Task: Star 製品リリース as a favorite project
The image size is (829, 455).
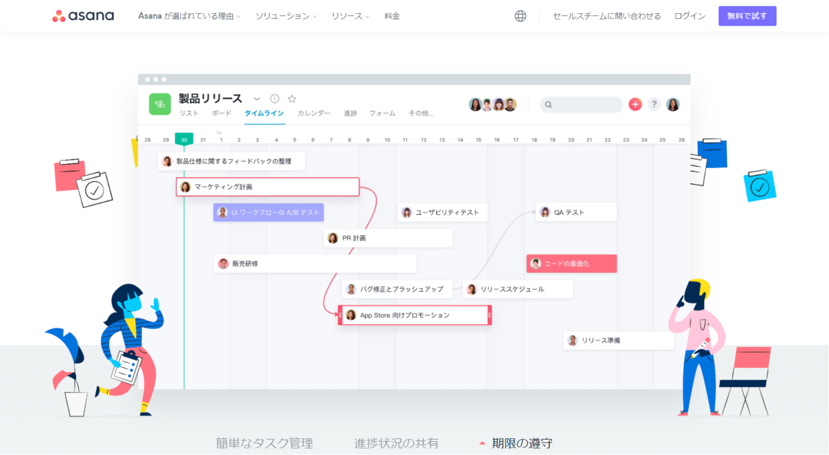Action: pyautogui.click(x=291, y=98)
